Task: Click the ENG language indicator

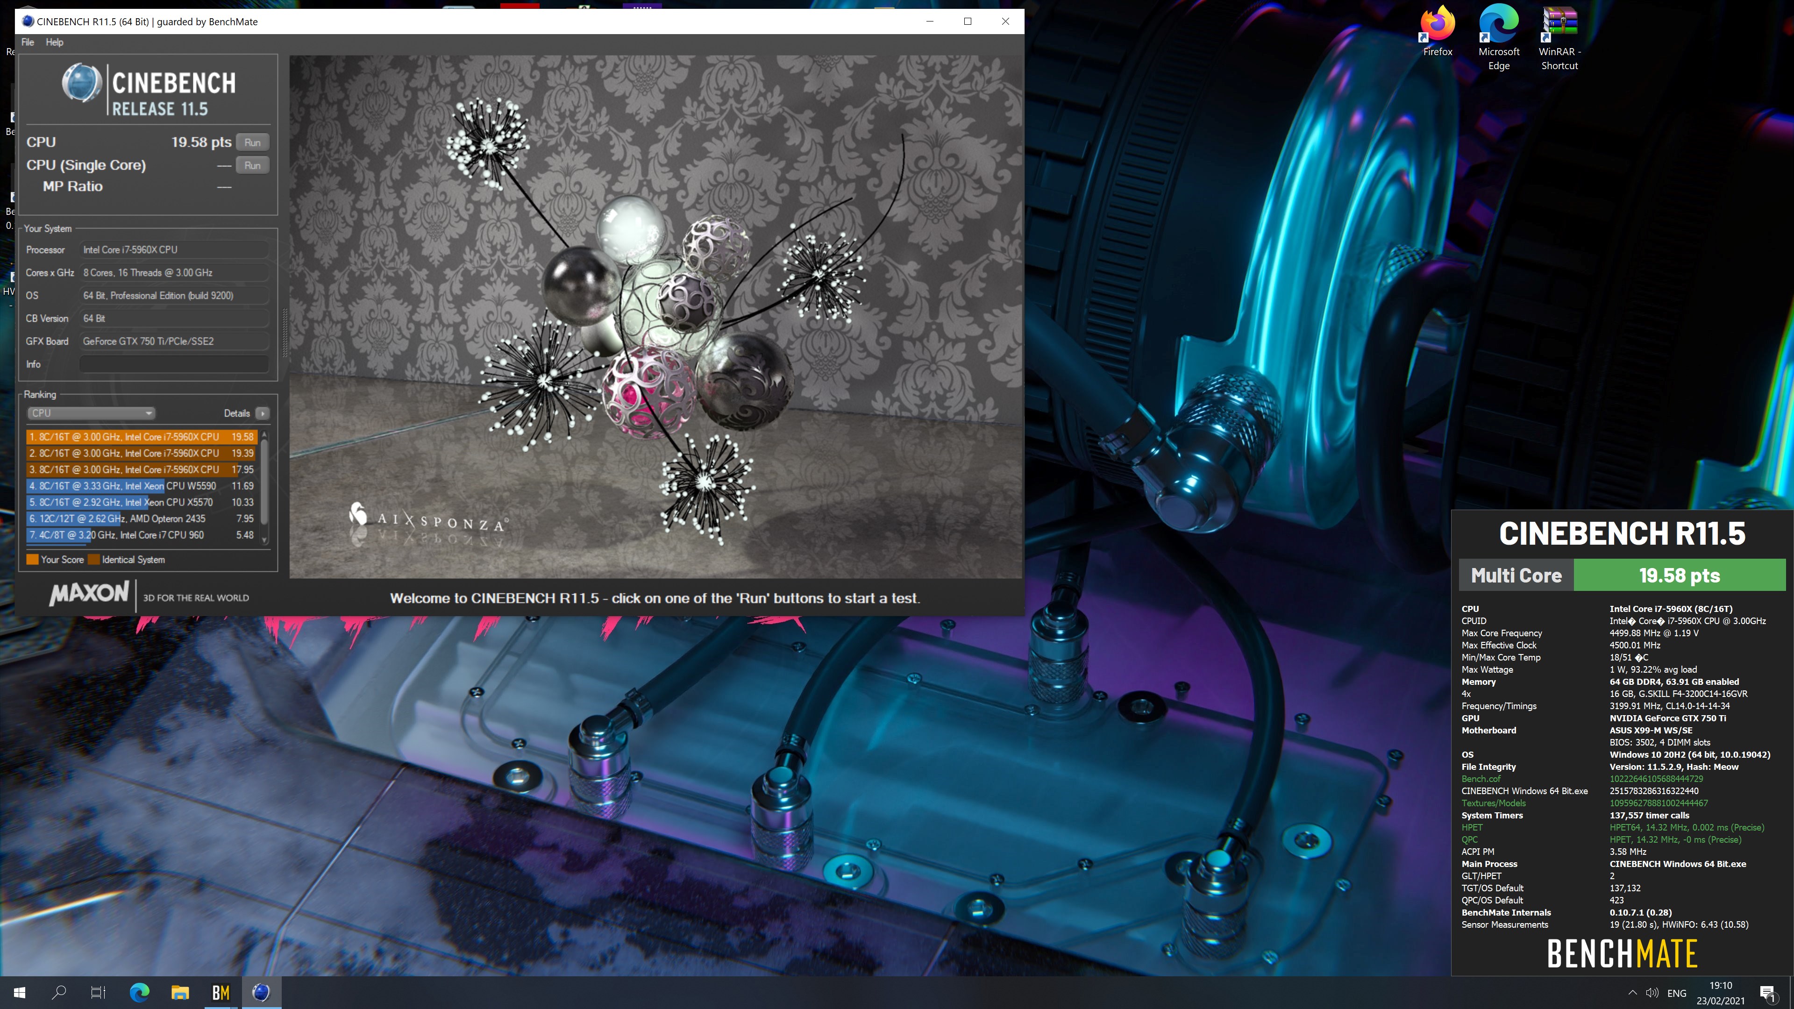Action: [x=1676, y=993]
